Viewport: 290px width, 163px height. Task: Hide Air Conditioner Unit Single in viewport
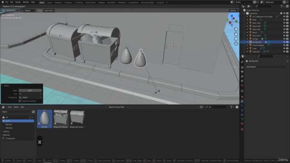click(284, 16)
